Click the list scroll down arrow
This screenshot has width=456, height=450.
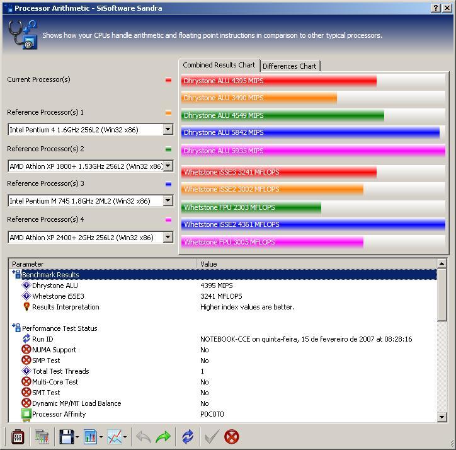tap(442, 417)
